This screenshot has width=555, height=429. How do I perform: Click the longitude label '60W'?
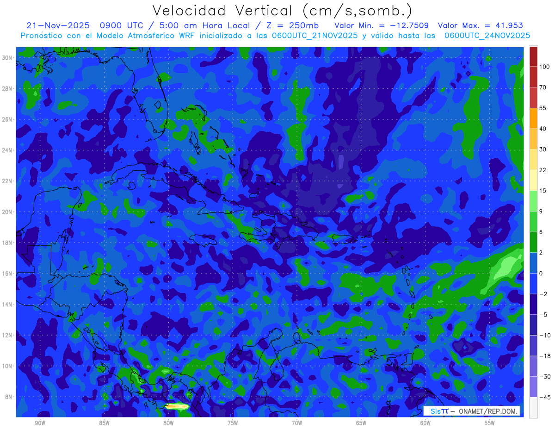point(425,423)
